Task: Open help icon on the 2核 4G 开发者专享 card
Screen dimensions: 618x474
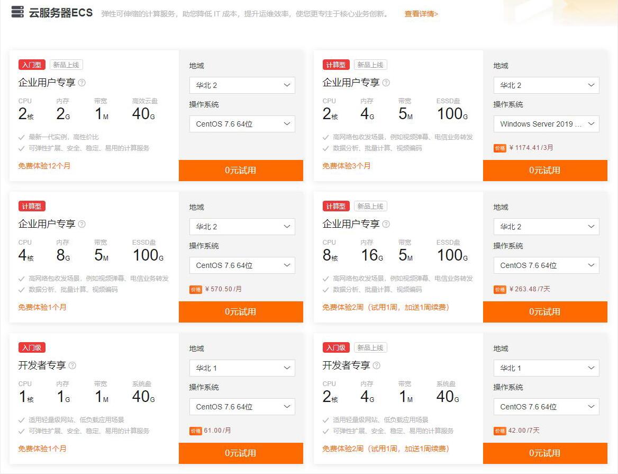Action: click(x=376, y=365)
